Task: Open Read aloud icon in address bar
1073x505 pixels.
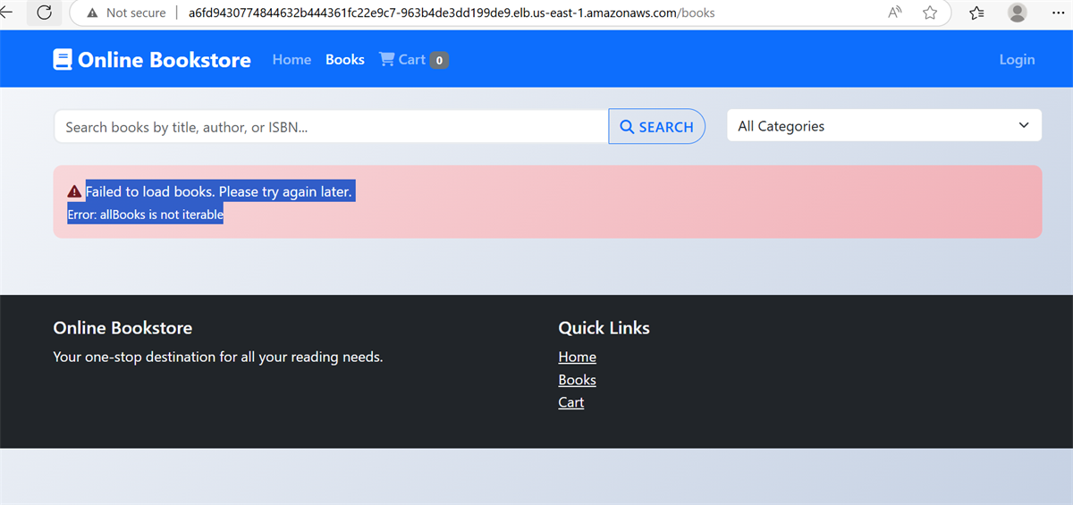Action: (x=895, y=13)
